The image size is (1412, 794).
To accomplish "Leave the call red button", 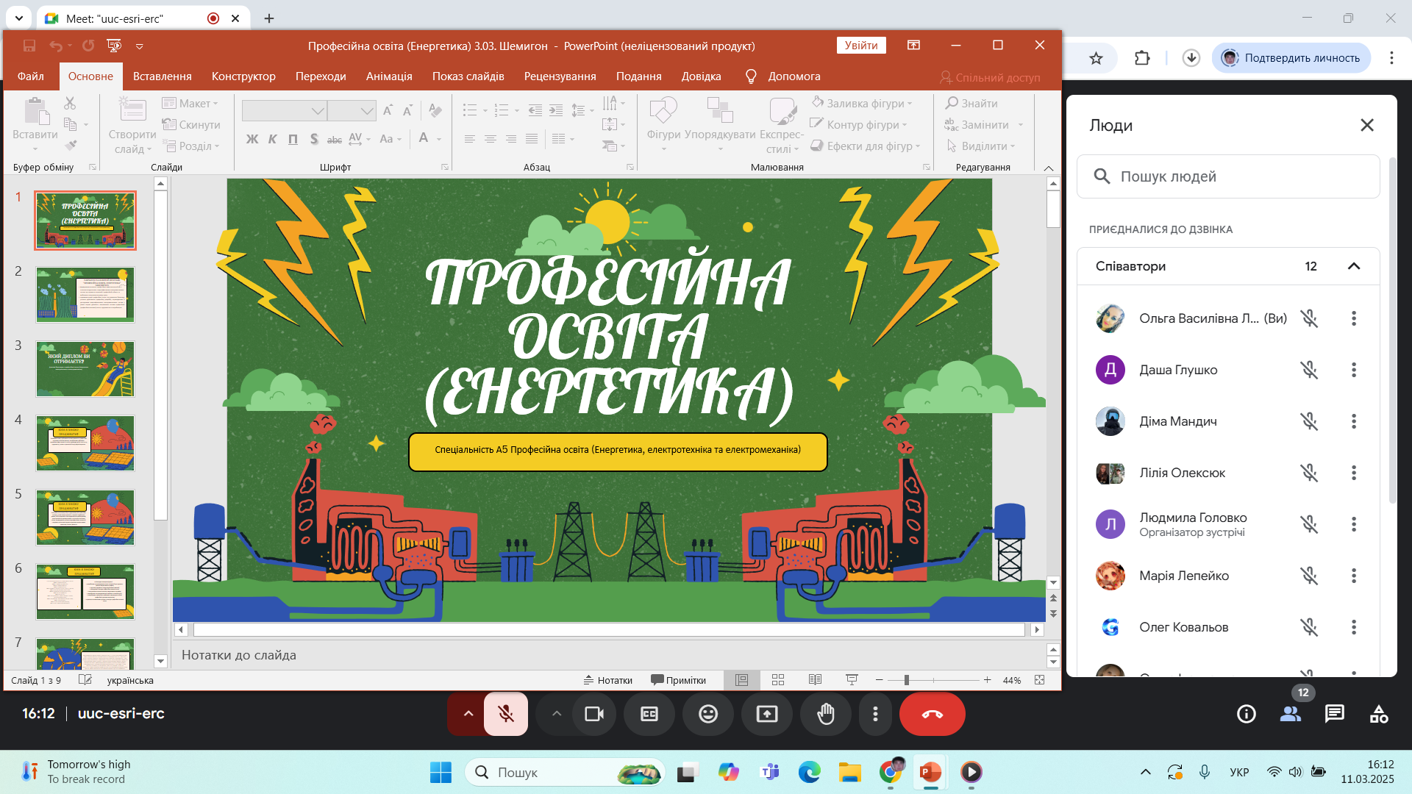I will [933, 714].
